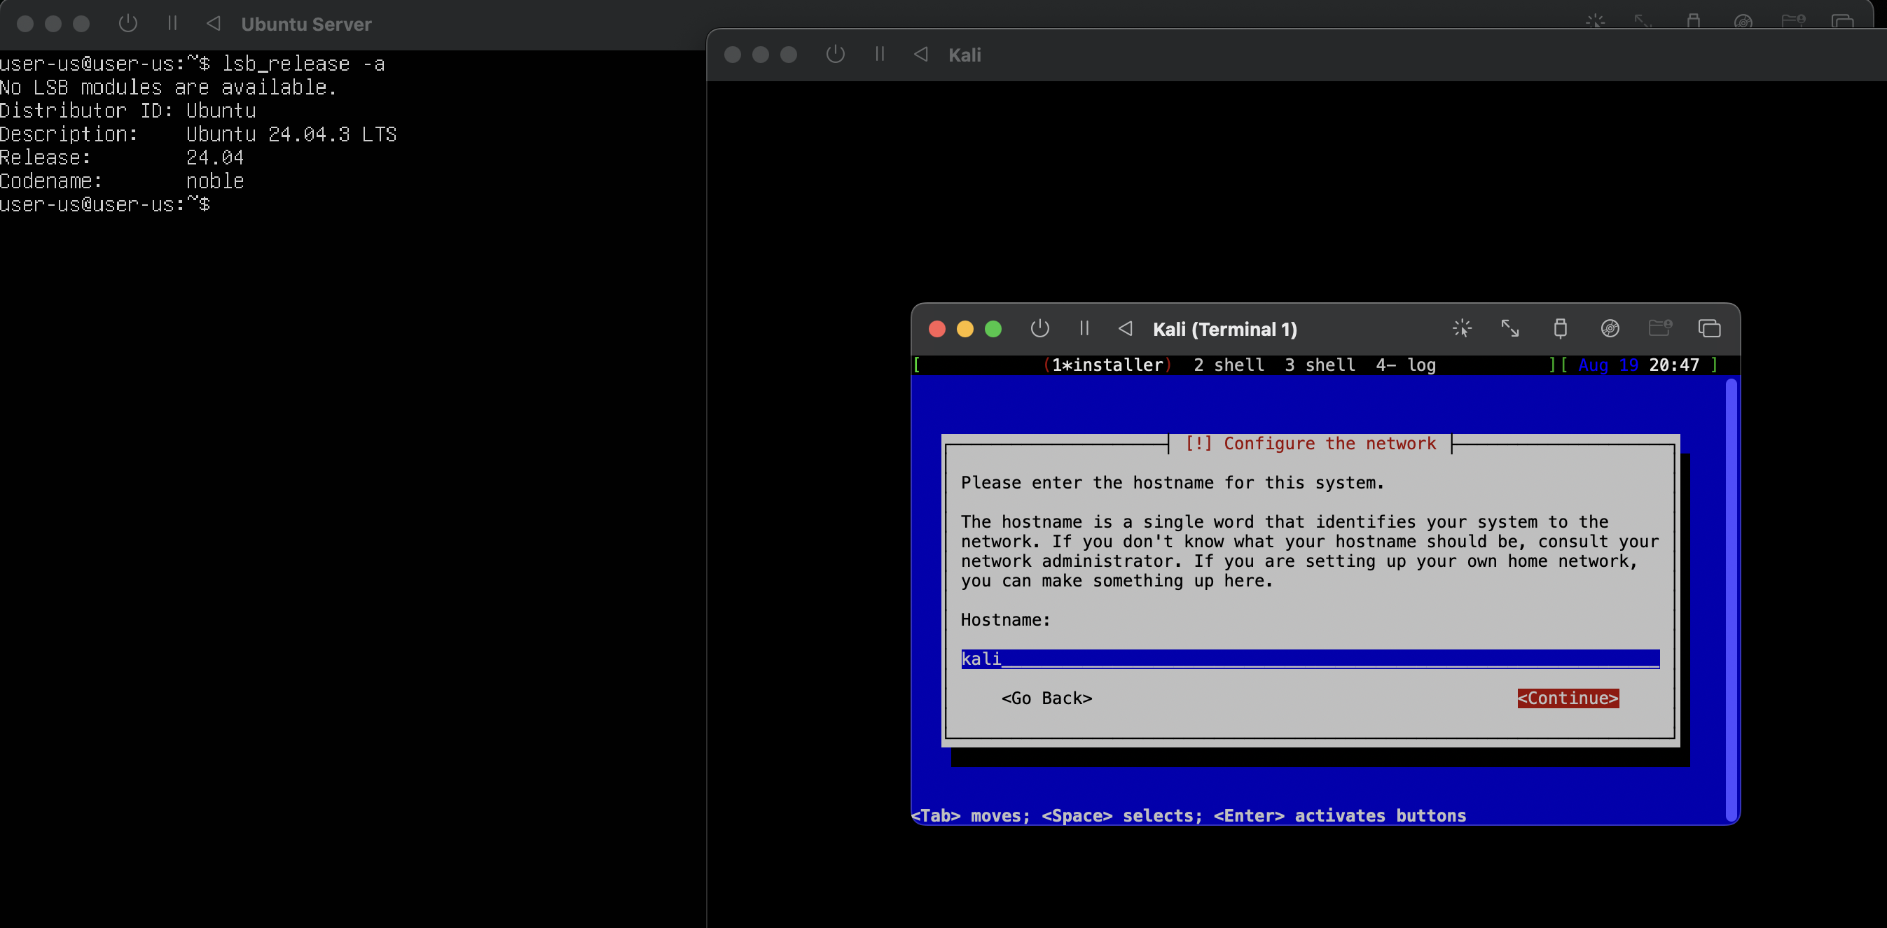
Task: Click the resize display arrows icon in Kali (Terminal 1)
Action: [x=1510, y=329]
